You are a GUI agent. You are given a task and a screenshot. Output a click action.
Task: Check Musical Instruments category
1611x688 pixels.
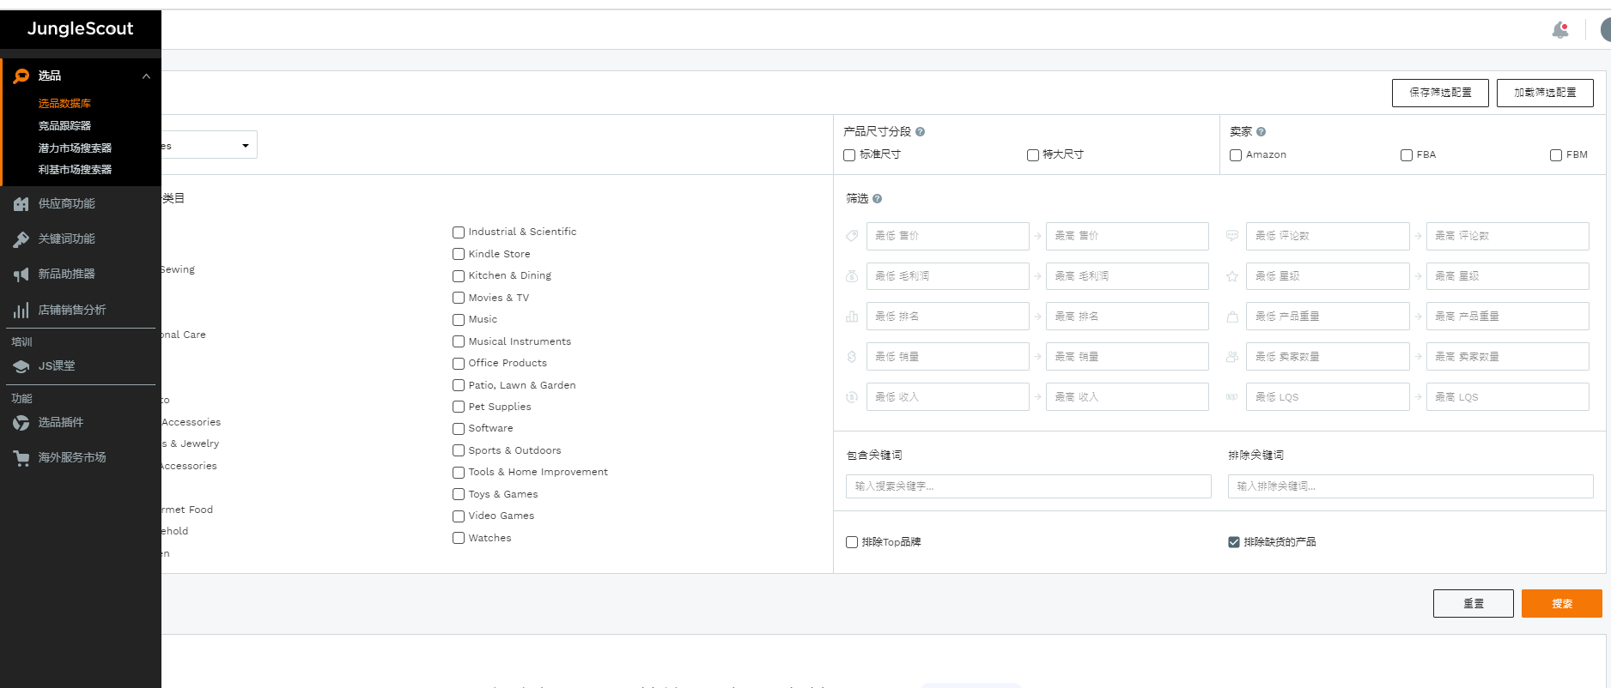coord(459,342)
